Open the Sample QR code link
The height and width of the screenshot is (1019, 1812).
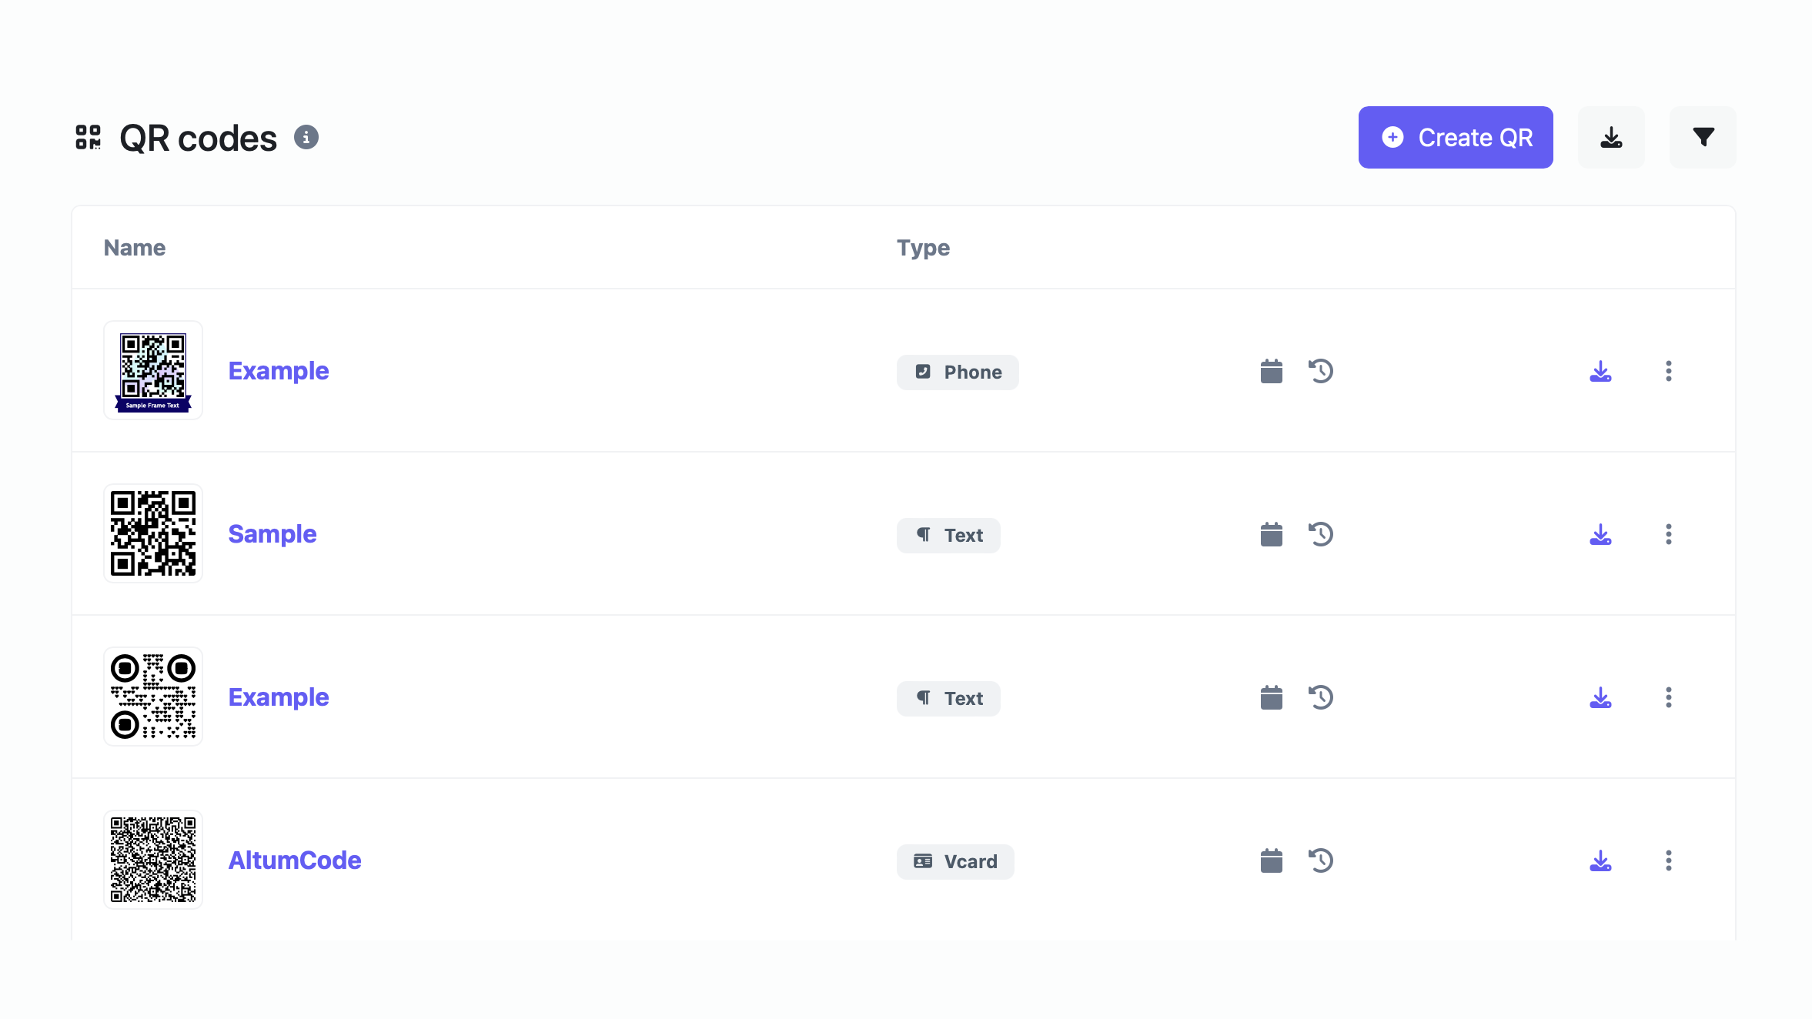272,534
